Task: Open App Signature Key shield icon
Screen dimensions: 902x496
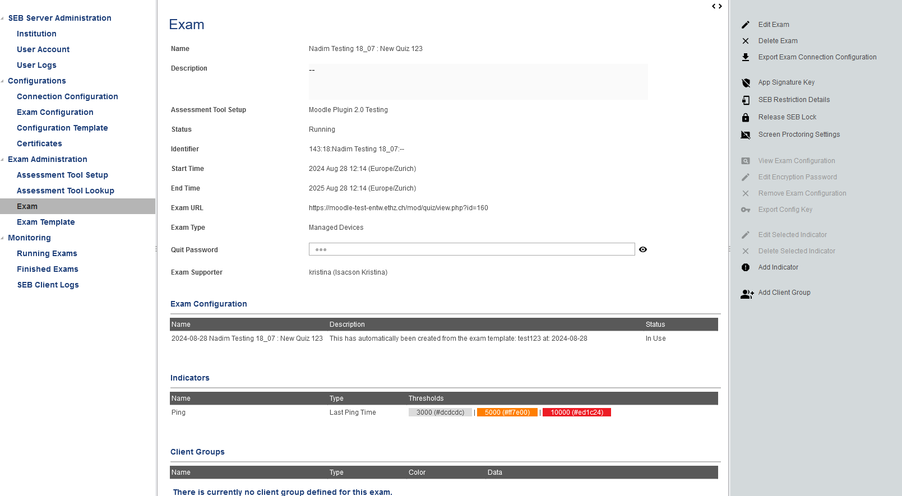Action: [x=746, y=82]
